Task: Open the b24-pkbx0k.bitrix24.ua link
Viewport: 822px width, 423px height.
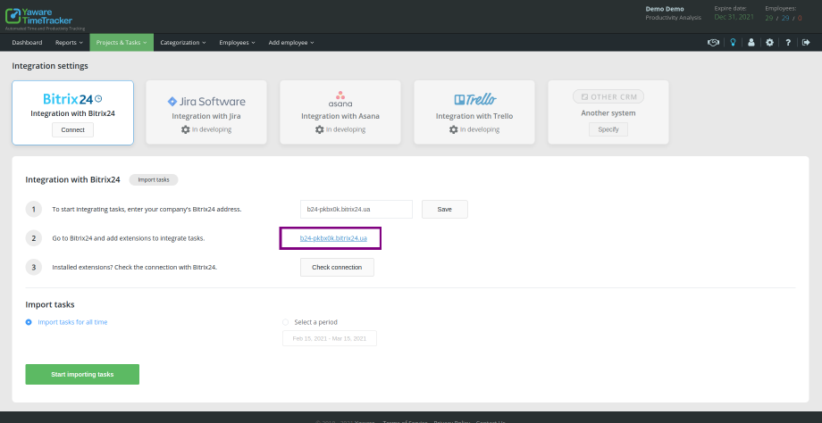Action: click(333, 237)
